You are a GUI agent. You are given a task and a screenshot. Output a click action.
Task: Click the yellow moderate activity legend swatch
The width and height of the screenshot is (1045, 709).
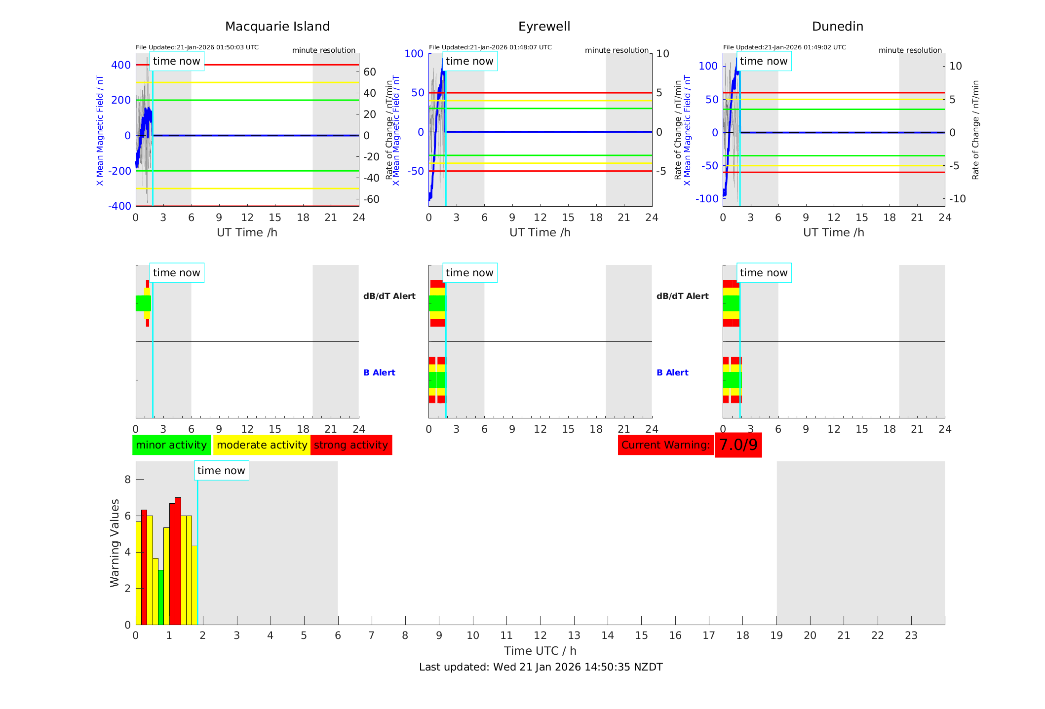pos(262,445)
